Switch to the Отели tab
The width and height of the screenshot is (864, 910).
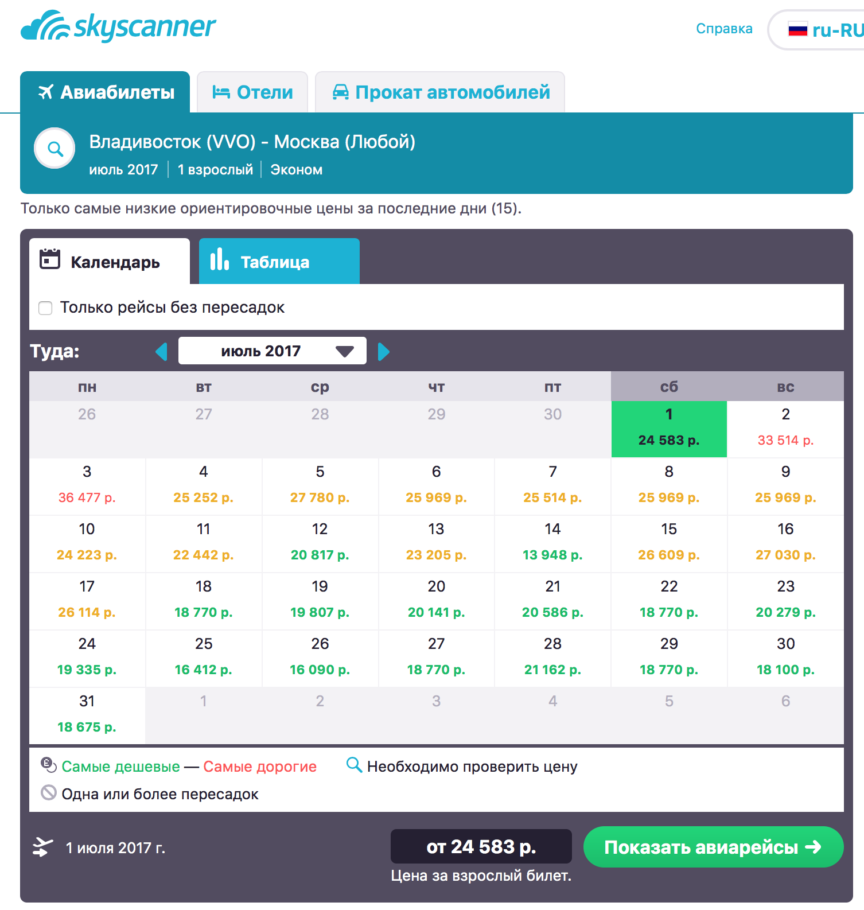(x=252, y=92)
